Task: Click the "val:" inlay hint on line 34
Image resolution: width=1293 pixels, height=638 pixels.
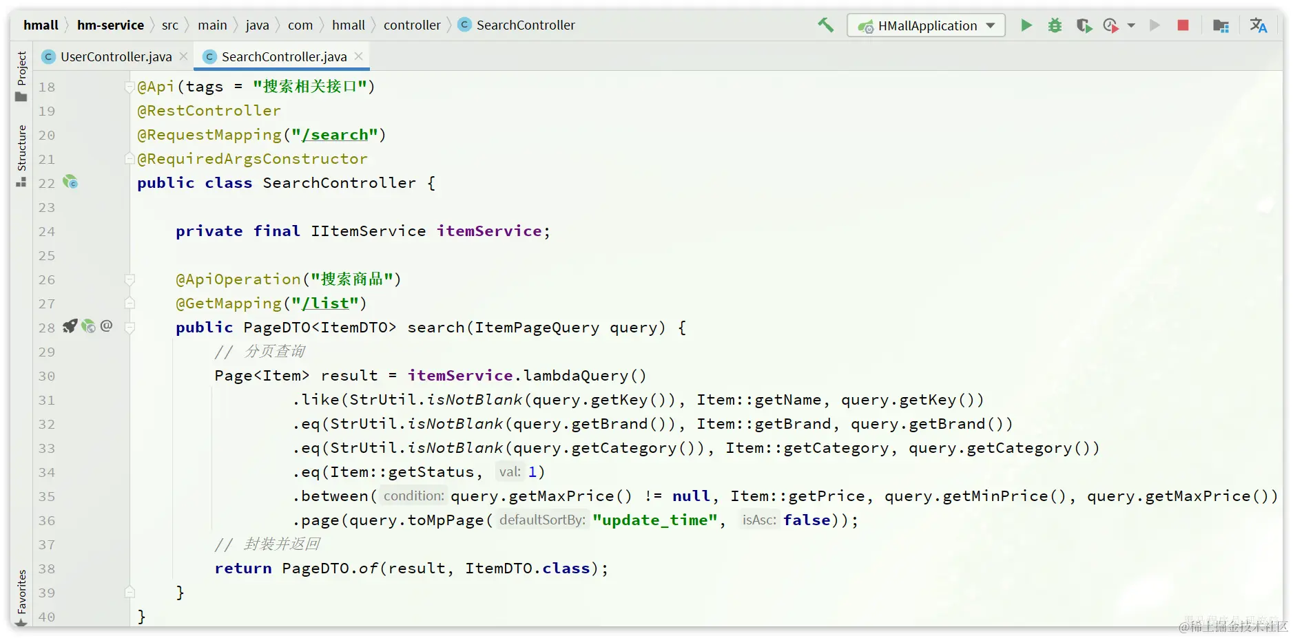Action: [x=510, y=472]
